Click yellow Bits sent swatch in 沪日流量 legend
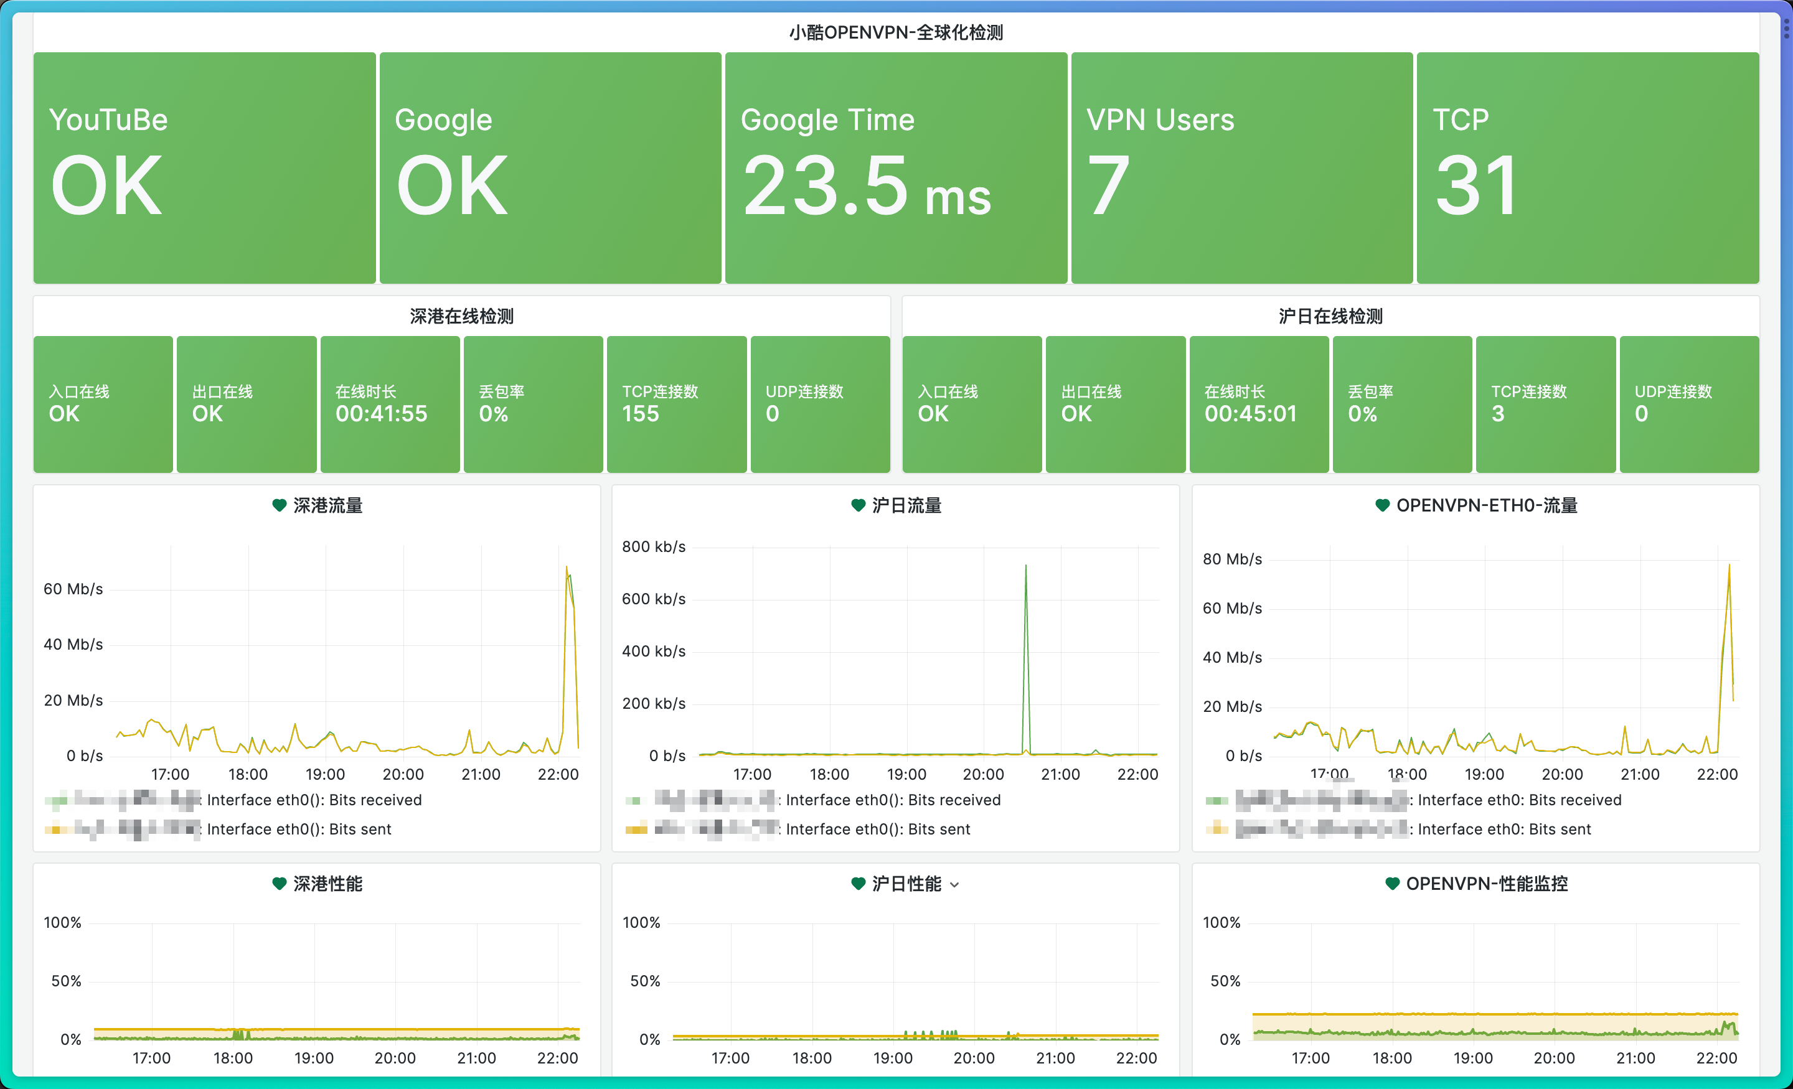This screenshot has height=1089, width=1793. tap(636, 830)
